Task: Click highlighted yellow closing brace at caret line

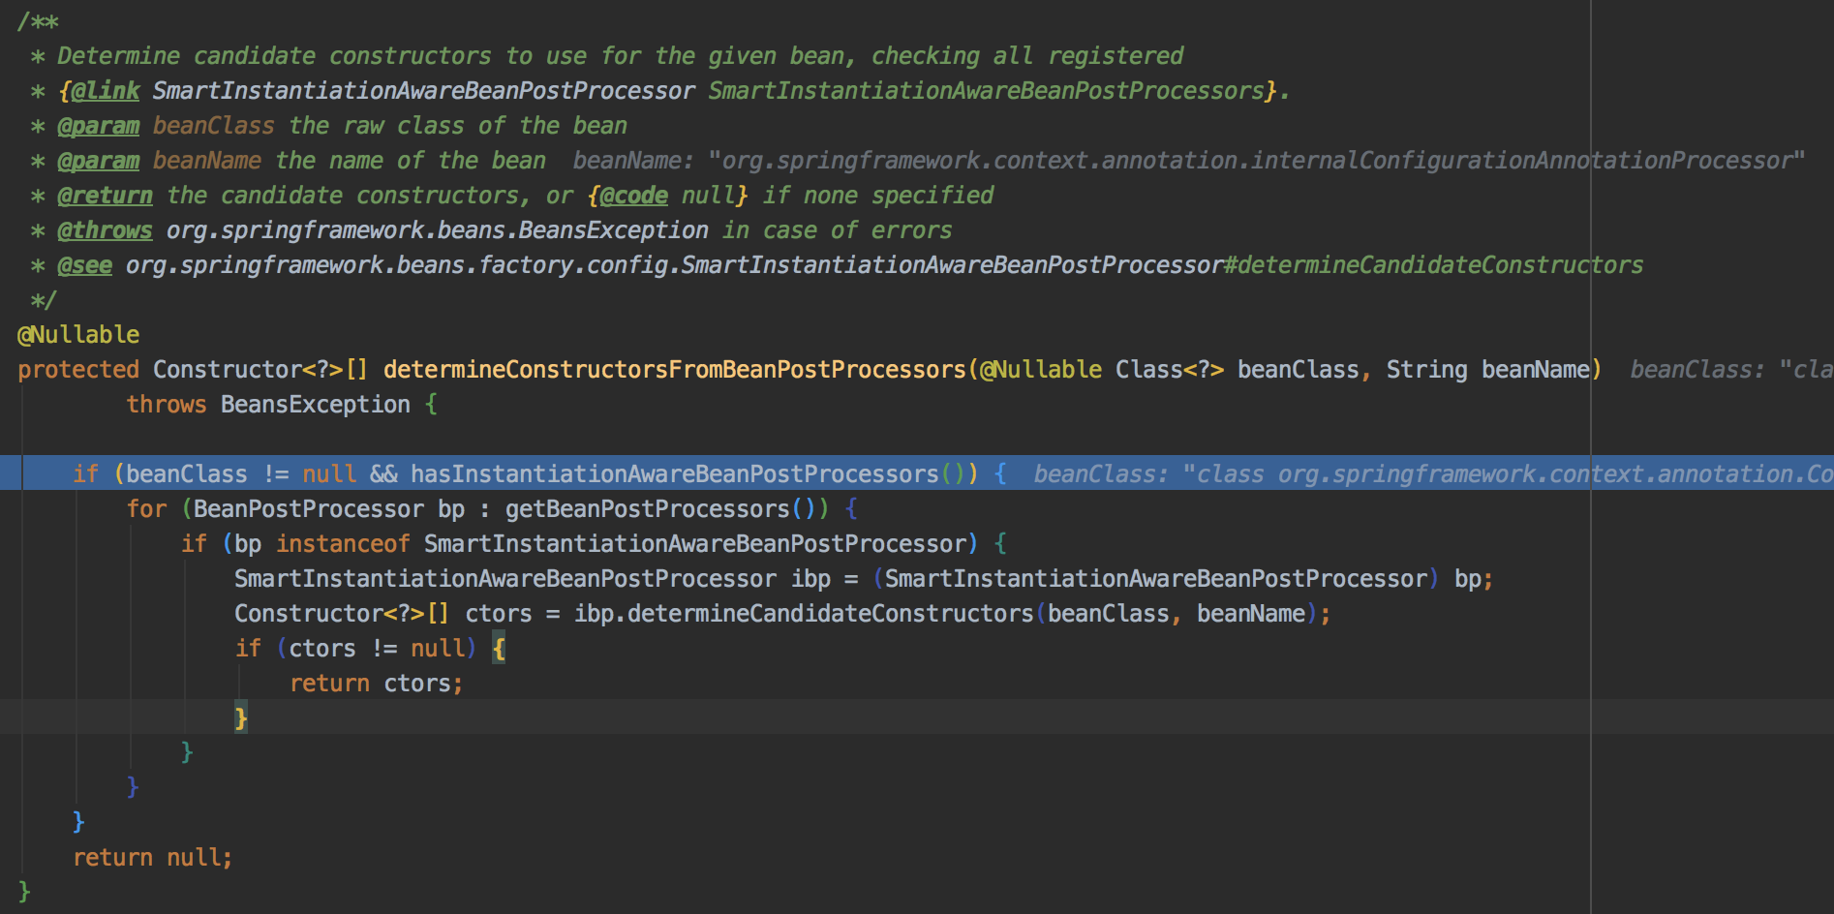Action: pos(241,718)
